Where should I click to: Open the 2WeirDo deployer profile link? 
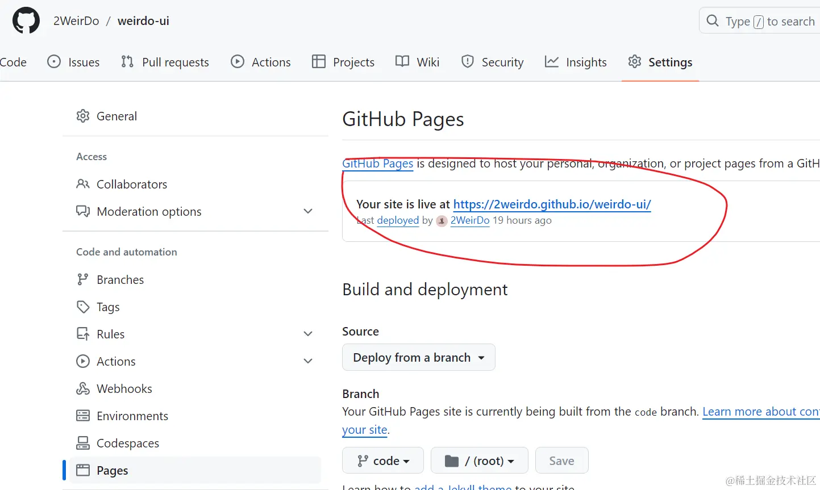click(x=470, y=220)
